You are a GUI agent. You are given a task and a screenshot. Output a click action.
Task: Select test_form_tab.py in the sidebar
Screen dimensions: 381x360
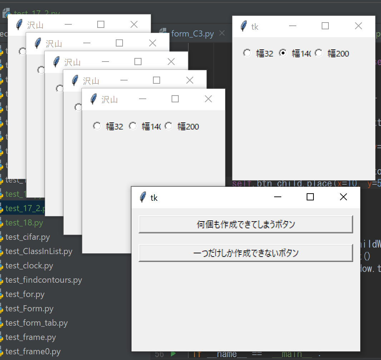(x=36, y=323)
